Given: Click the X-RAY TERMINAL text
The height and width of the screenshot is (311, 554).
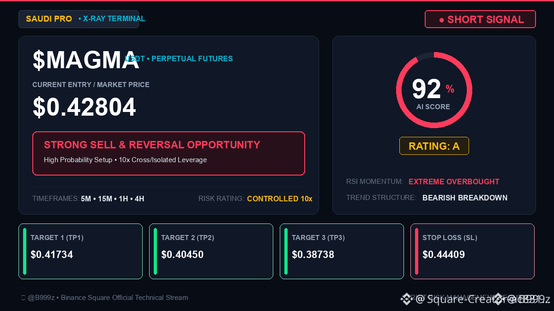Looking at the screenshot, I should 112,19.
